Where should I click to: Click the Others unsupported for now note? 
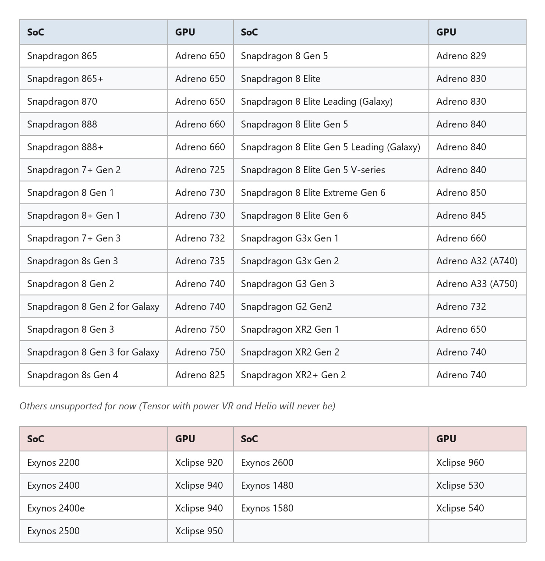[x=177, y=406]
